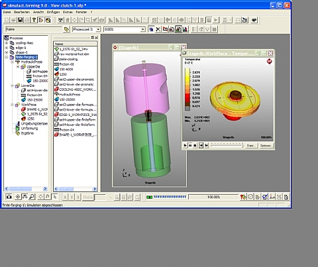
Task: Click the Save floppy disk icon
Action: pos(21,20)
